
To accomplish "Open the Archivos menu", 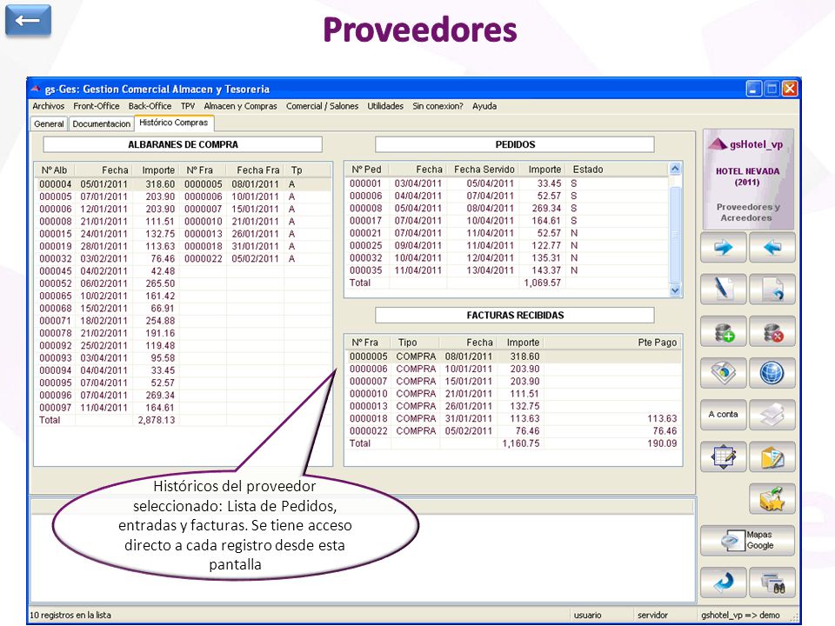I will [49, 106].
